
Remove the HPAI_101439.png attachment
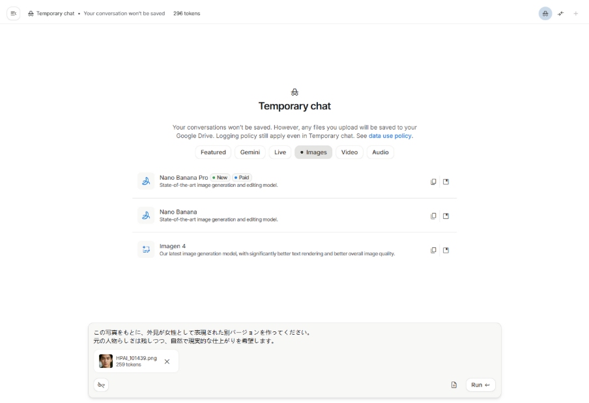tap(167, 361)
